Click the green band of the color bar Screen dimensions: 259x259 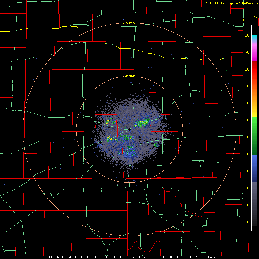(254, 136)
